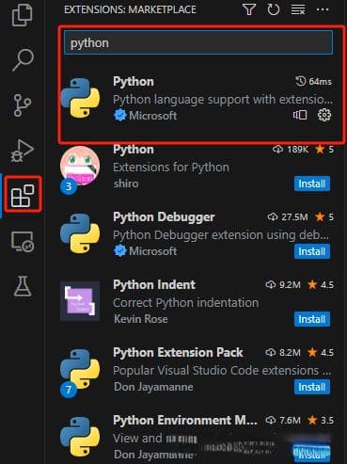This screenshot has height=464, width=347.
Task: Click the 8.2M download count
Action: (x=283, y=353)
